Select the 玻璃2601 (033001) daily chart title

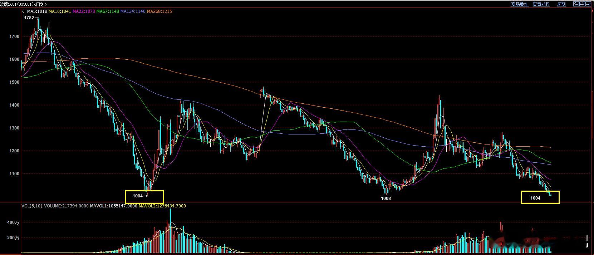23,4
